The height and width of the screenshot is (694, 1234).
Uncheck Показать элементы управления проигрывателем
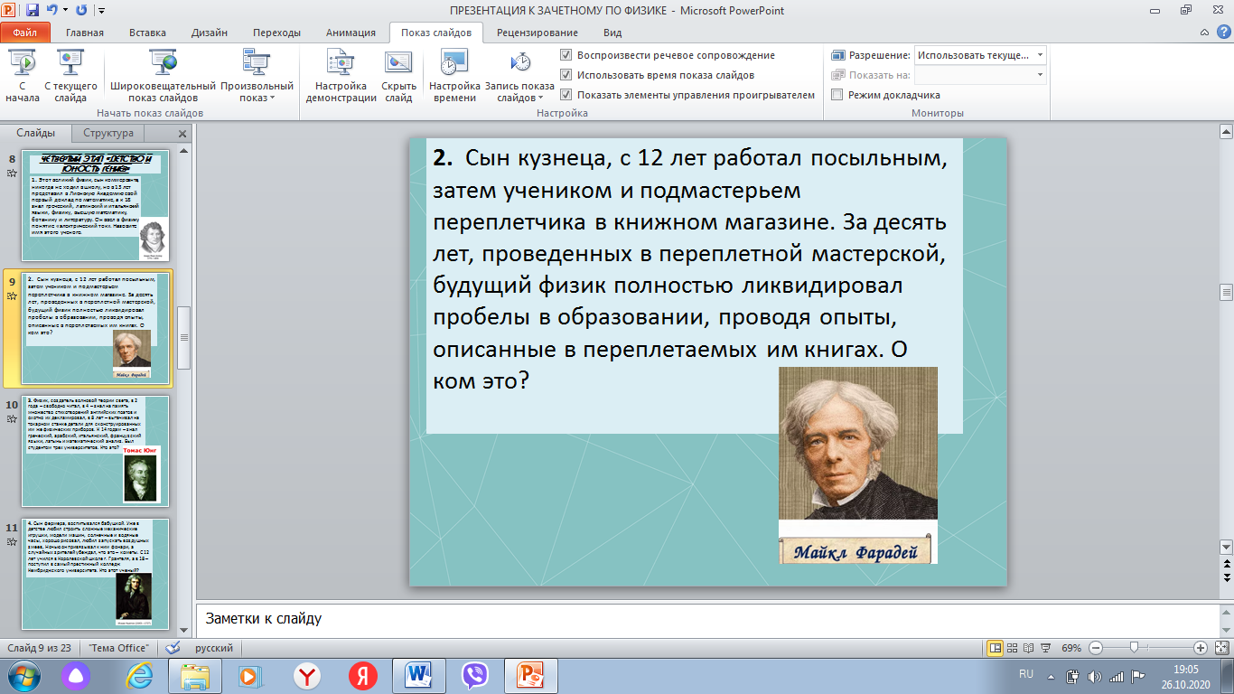(566, 95)
